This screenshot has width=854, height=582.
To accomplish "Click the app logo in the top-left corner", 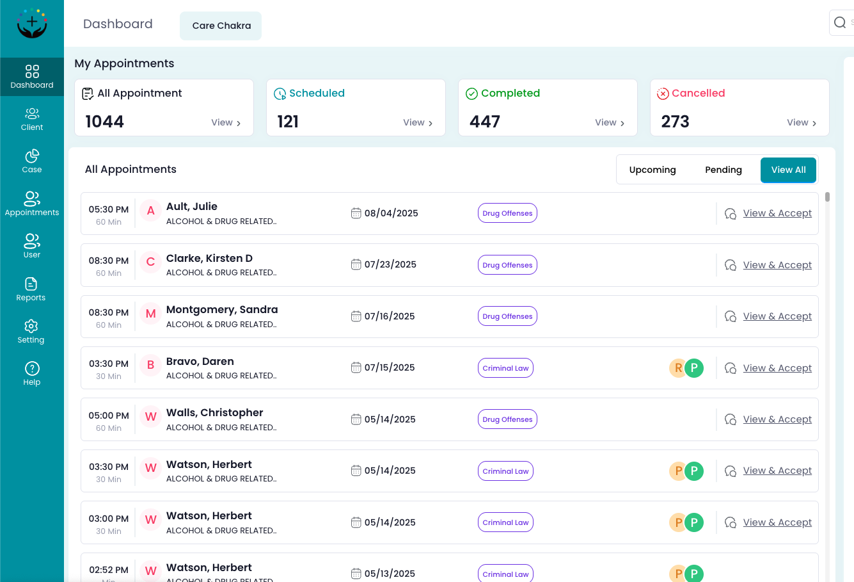I will coord(32,23).
